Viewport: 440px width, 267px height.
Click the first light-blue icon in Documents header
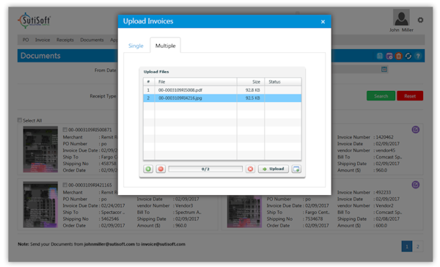coord(380,56)
